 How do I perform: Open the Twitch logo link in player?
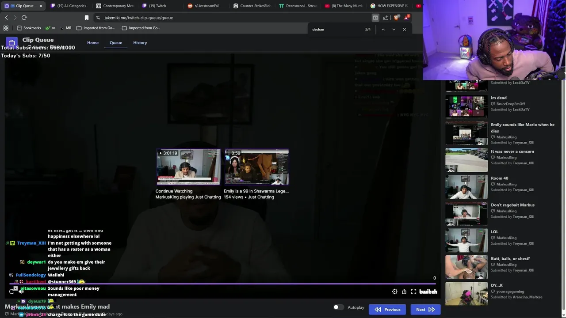click(x=428, y=291)
